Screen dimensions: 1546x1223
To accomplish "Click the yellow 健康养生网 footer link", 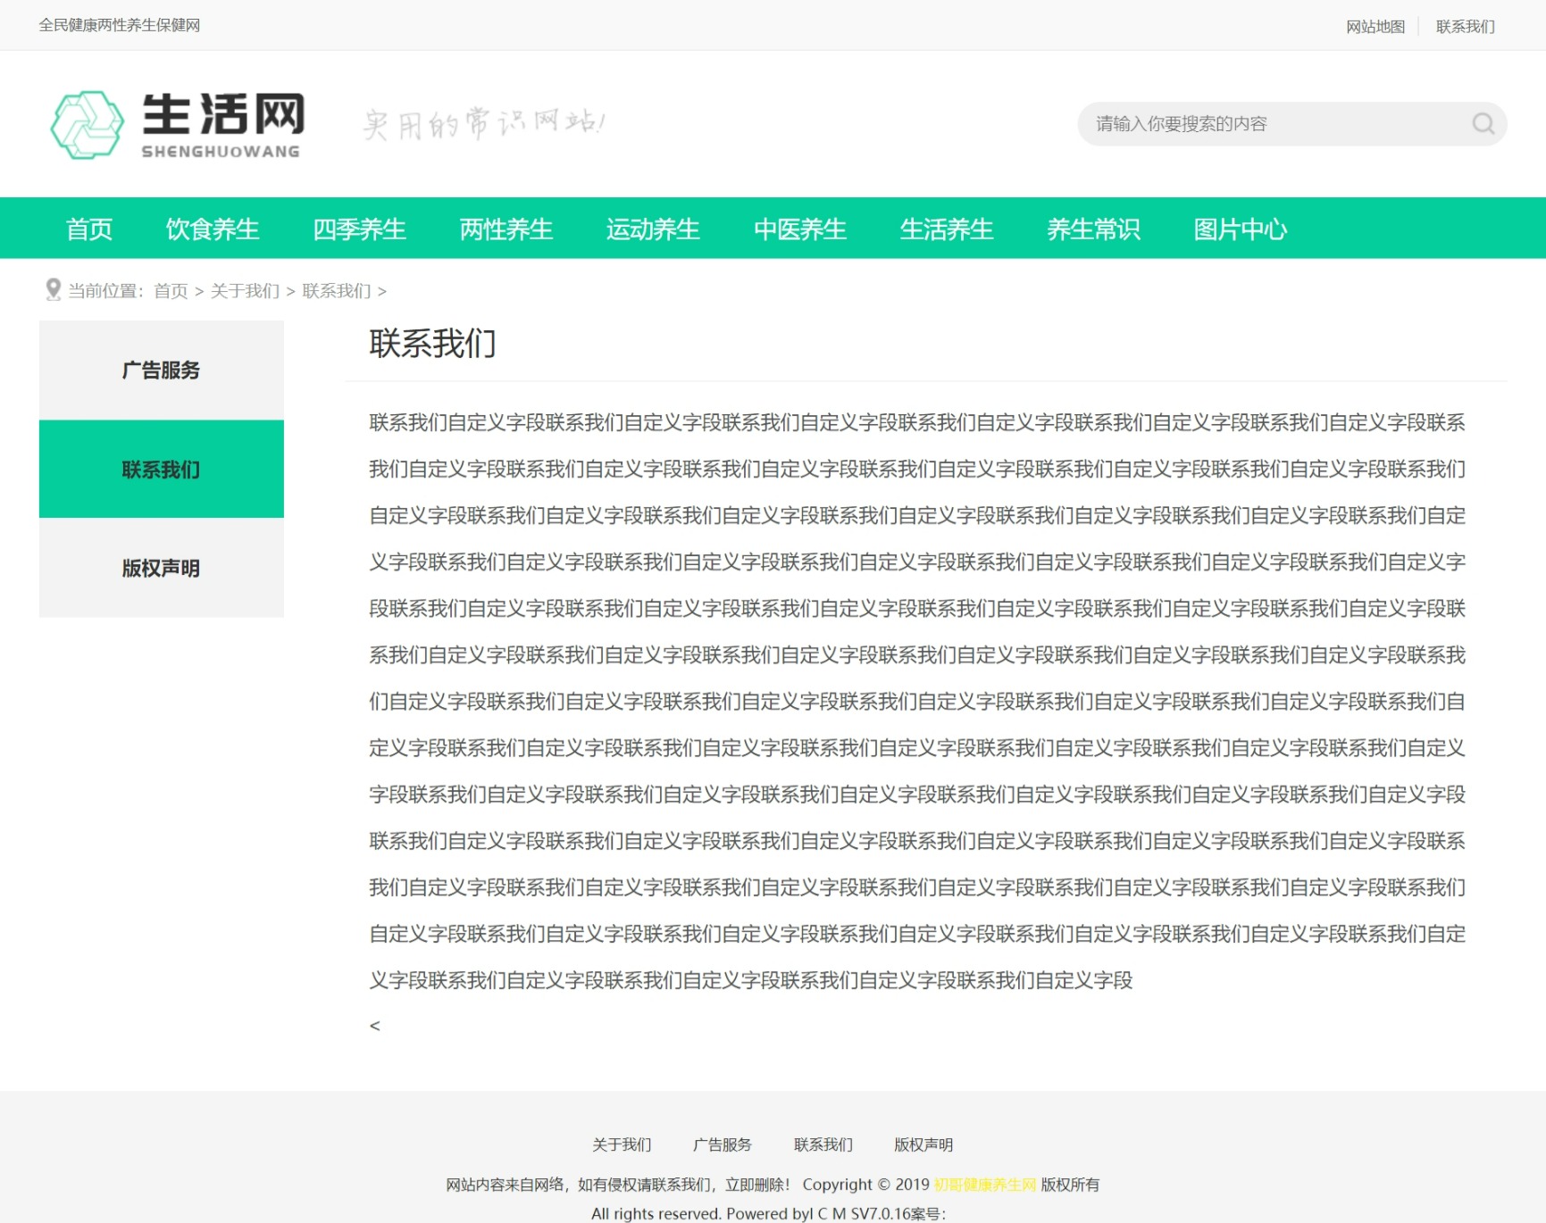I will pos(985,1185).
